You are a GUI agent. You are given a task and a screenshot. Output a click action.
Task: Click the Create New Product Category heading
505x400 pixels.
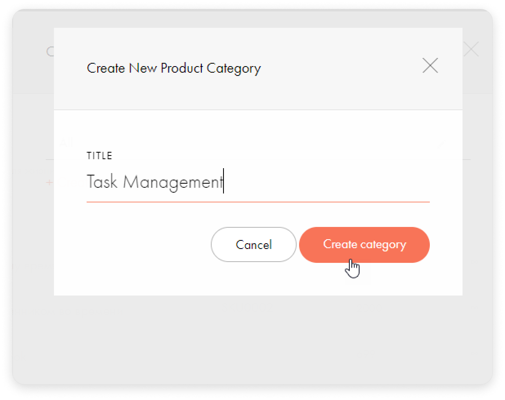pos(174,68)
